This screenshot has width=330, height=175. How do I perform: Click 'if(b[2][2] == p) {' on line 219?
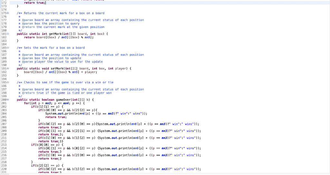click(47, 166)
